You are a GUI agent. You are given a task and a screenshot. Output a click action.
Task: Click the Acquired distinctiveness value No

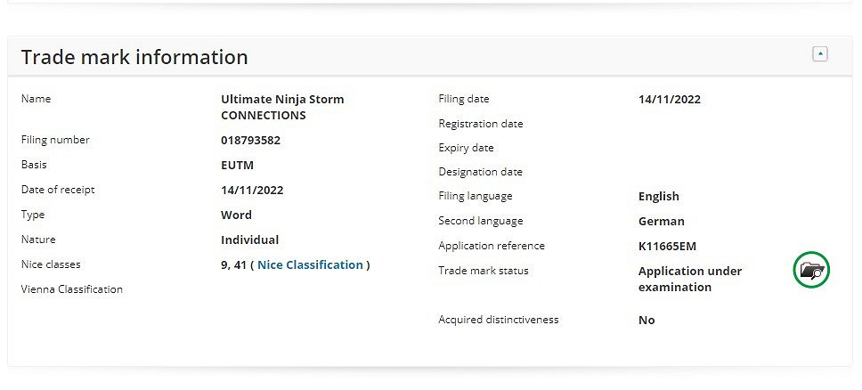point(646,320)
